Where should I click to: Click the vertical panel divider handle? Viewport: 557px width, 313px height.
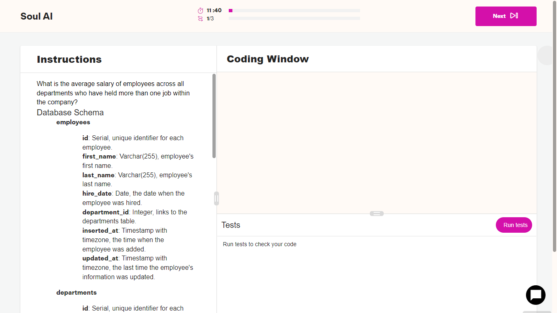(217, 198)
